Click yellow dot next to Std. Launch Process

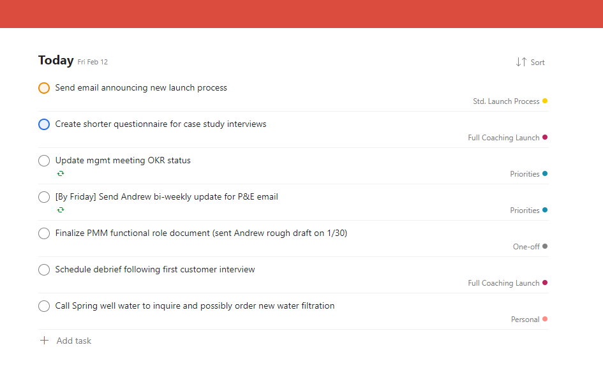pyautogui.click(x=545, y=101)
